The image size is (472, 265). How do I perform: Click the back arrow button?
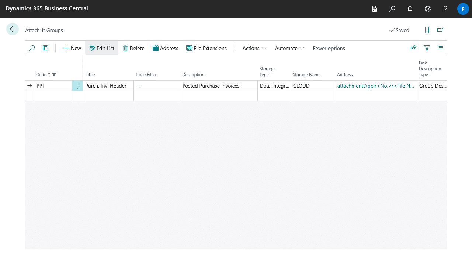[x=13, y=29]
